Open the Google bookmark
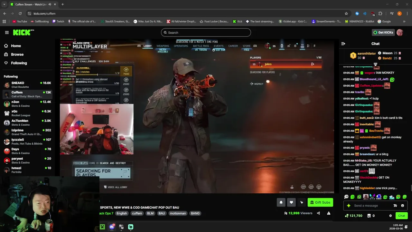Screen dimensions: 412x232 pyautogui.click(x=384, y=22)
